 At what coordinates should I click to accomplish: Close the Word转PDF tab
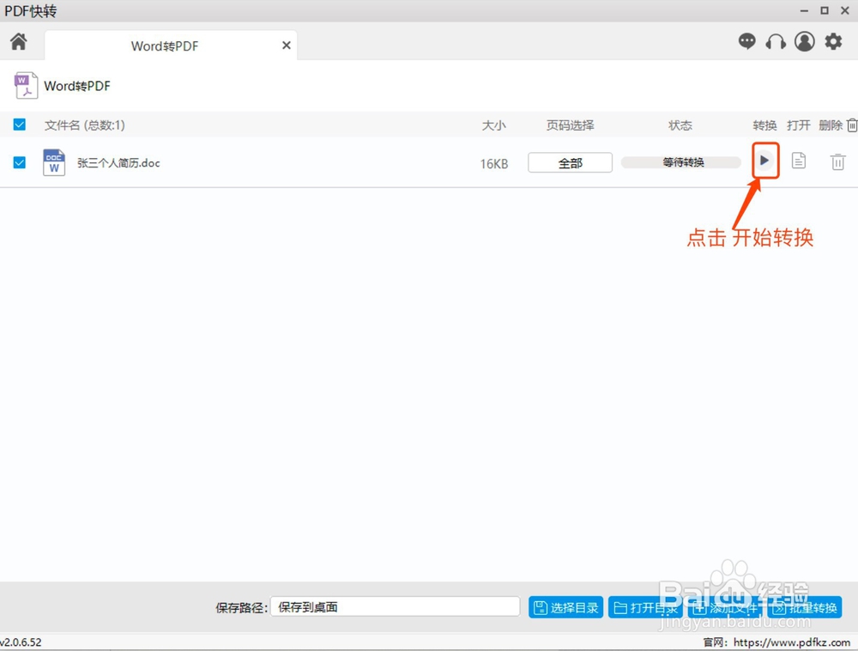(x=286, y=46)
